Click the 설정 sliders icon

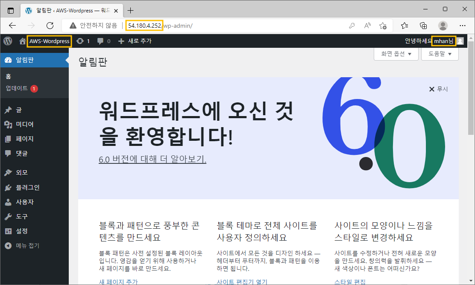[x=8, y=231]
